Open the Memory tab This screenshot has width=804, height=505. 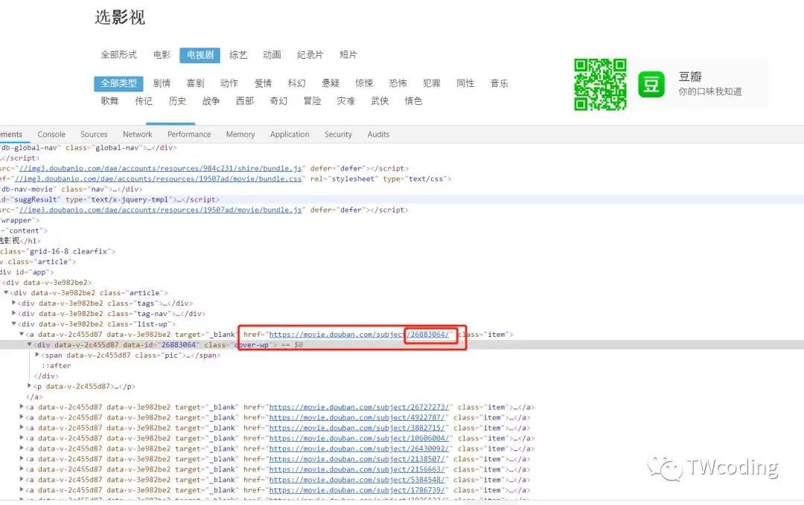(240, 134)
